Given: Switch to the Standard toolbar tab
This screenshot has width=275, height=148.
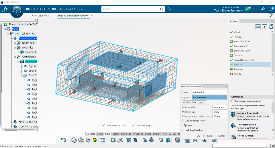Looking at the screenshot, I should [x=91, y=134].
